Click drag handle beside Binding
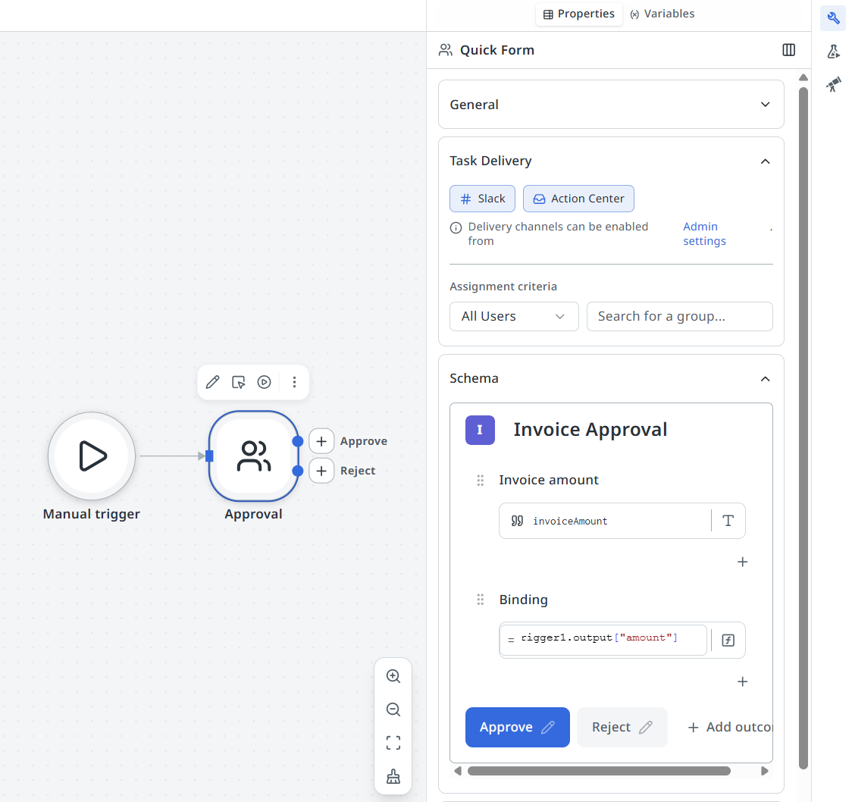852x802 pixels. coord(481,600)
